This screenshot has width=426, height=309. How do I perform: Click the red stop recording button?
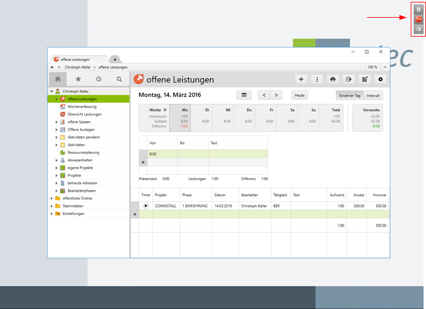click(418, 20)
